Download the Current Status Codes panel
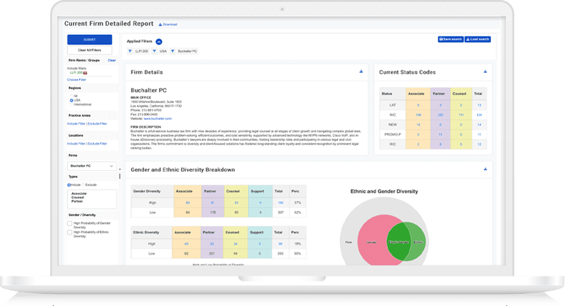 (485, 72)
